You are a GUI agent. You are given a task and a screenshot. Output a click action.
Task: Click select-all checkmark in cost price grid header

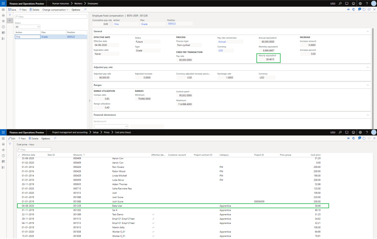[x=19, y=155]
